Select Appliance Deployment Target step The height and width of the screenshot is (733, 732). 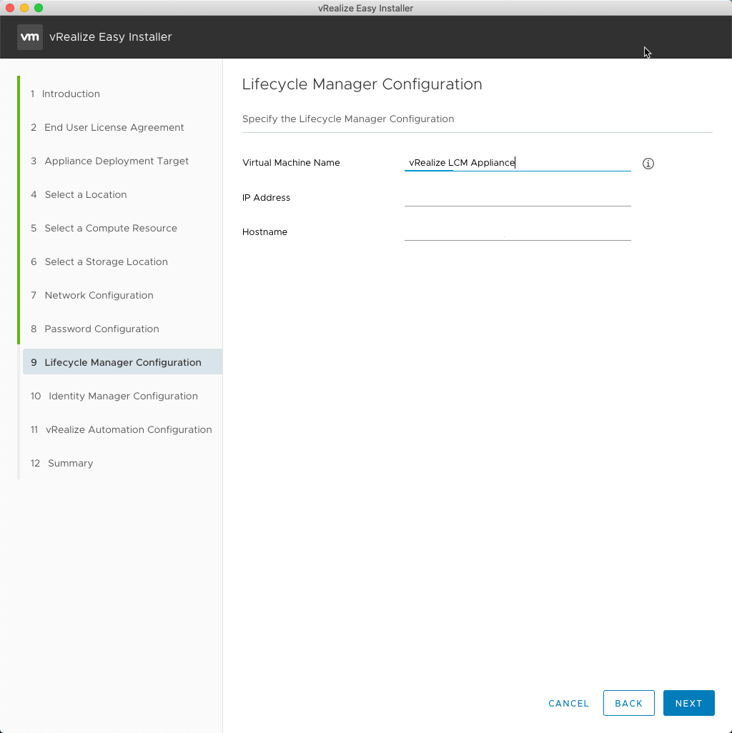tap(117, 161)
